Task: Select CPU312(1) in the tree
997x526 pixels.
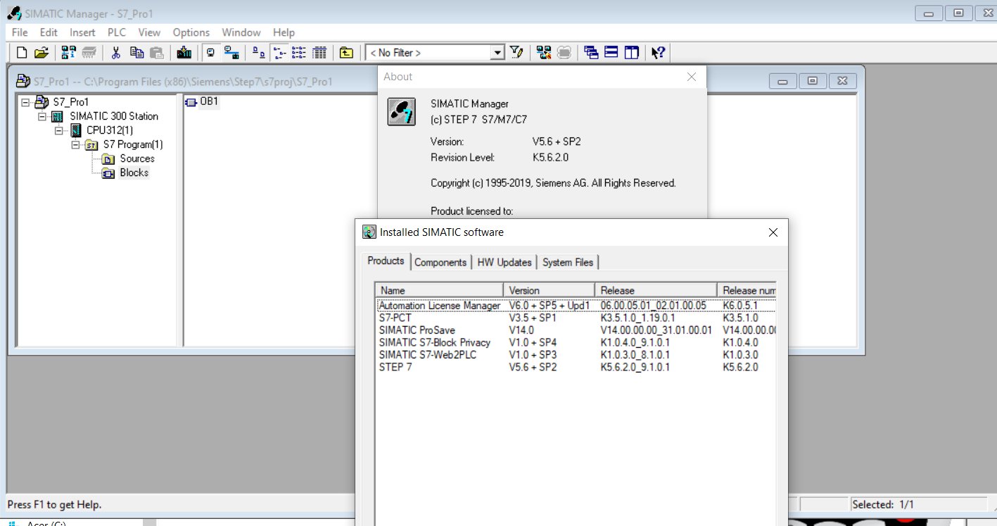Action: (110, 130)
